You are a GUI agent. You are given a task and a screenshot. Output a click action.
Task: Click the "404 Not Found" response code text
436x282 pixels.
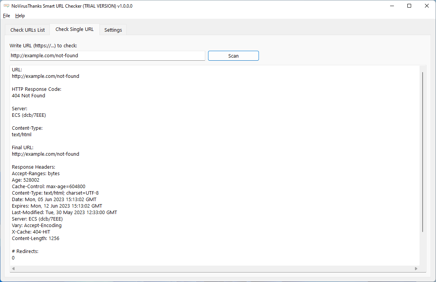28,95
